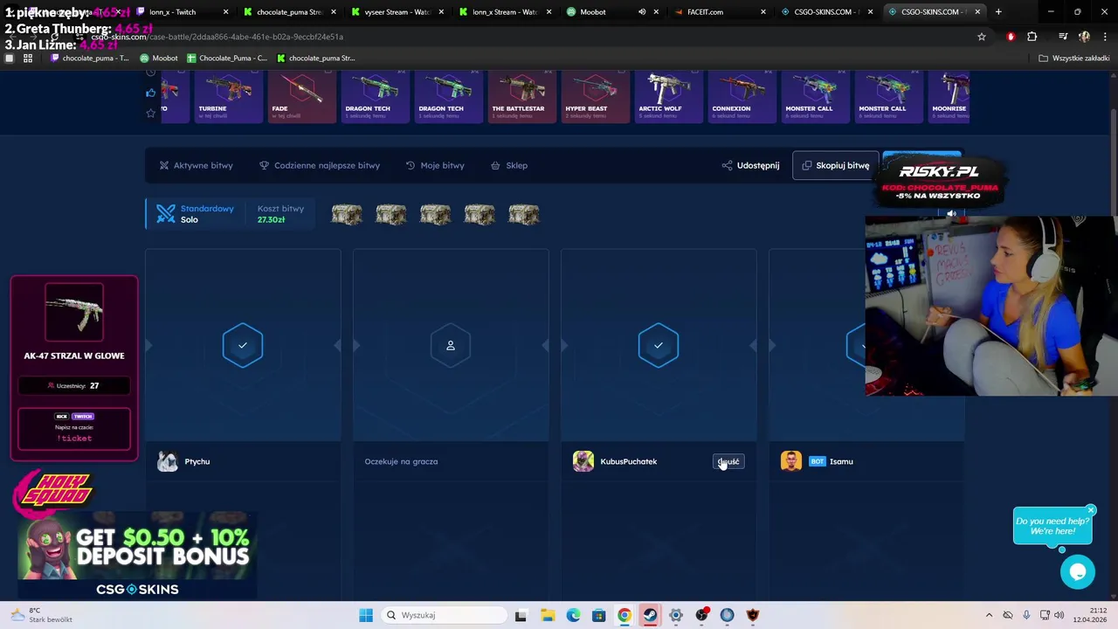The width and height of the screenshot is (1118, 629).
Task: Click the Wyszukaj taskbar search box
Action: [442, 615]
